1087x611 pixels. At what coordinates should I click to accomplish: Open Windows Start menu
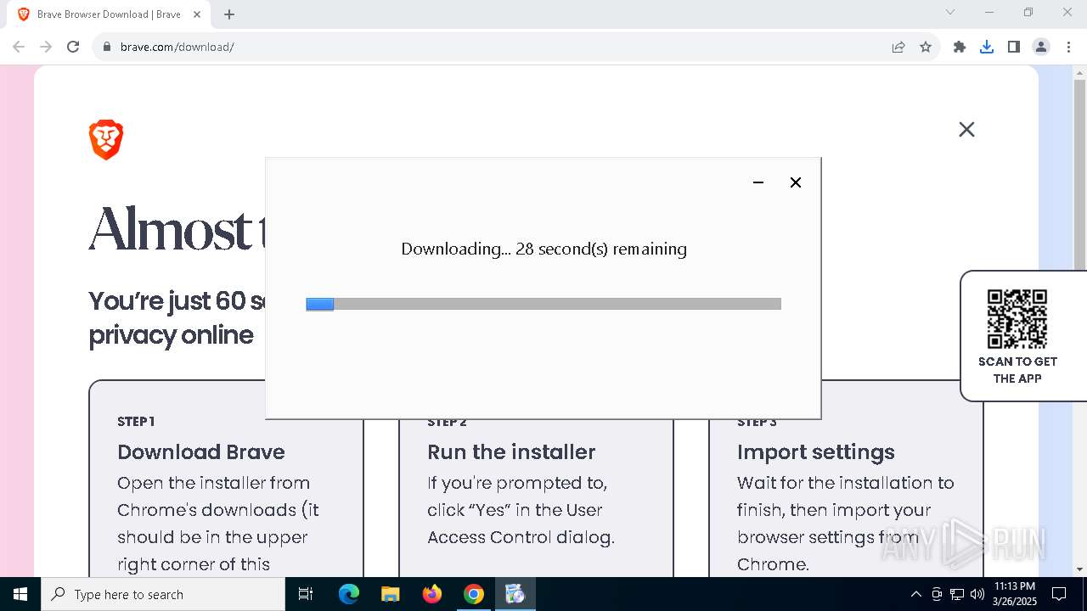click(x=20, y=594)
